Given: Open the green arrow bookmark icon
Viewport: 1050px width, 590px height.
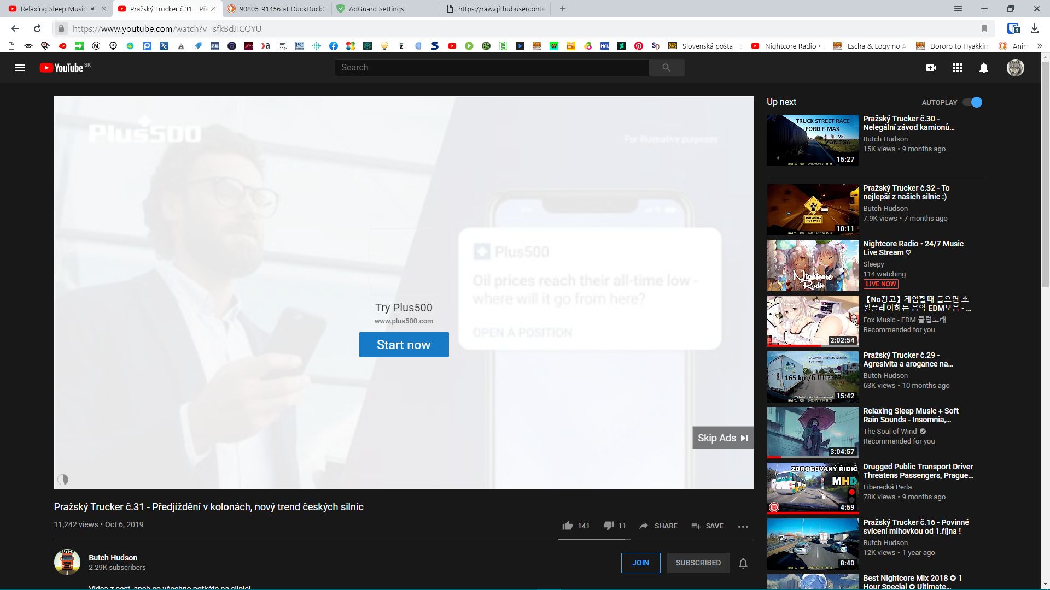Looking at the screenshot, I should click(x=79, y=46).
